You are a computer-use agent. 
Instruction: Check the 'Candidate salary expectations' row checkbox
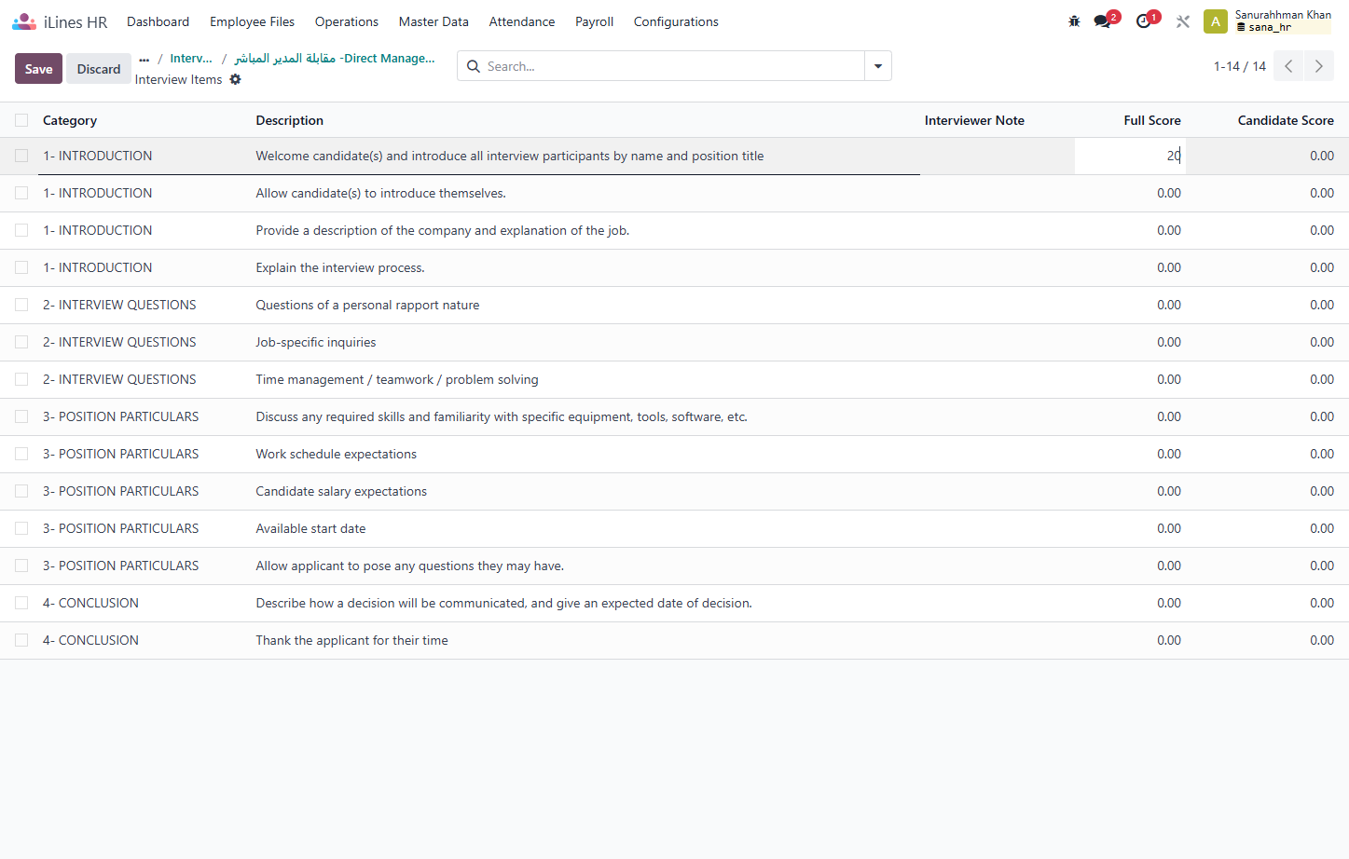click(x=21, y=491)
